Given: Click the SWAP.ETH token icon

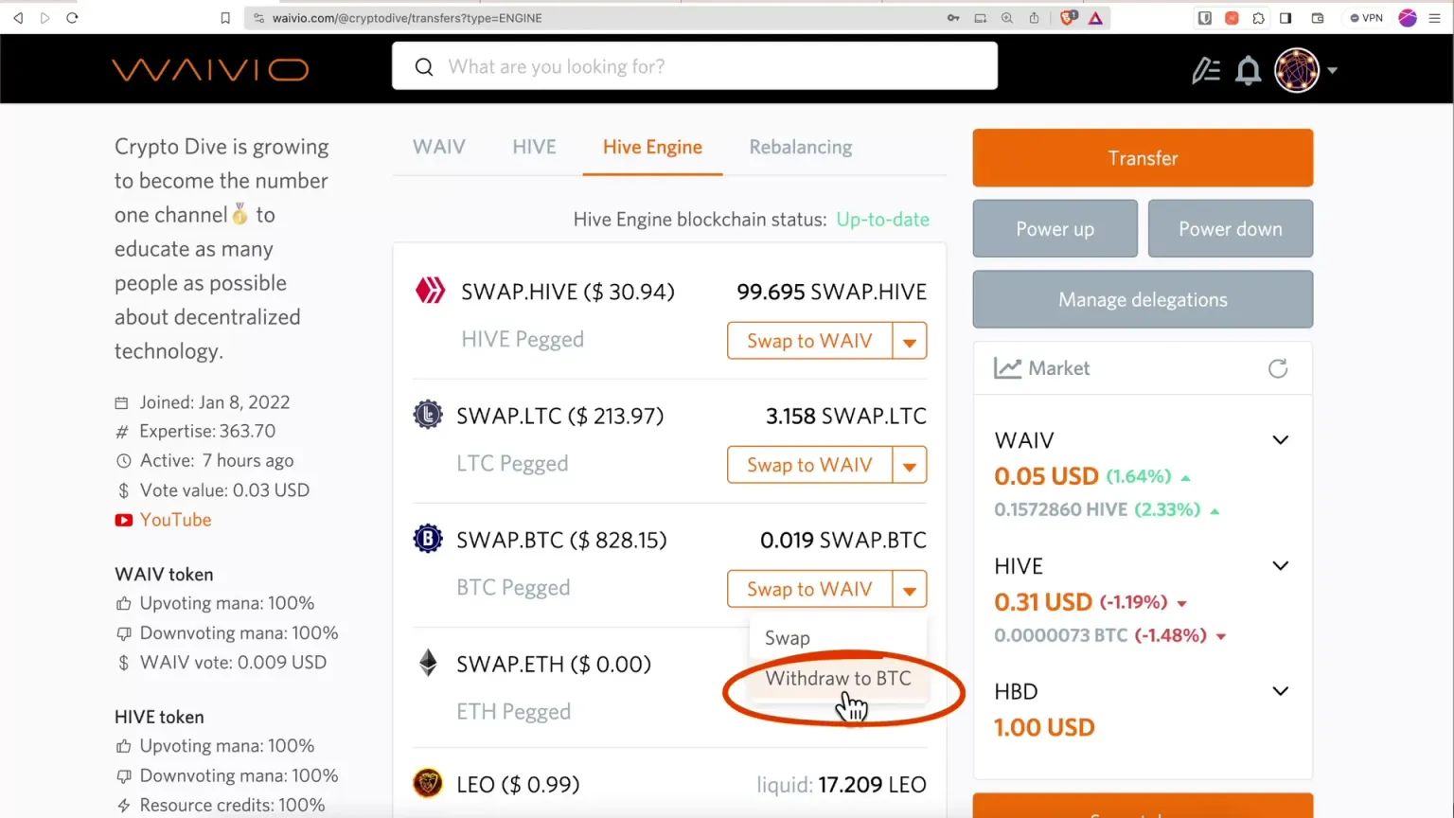Looking at the screenshot, I should [x=428, y=663].
